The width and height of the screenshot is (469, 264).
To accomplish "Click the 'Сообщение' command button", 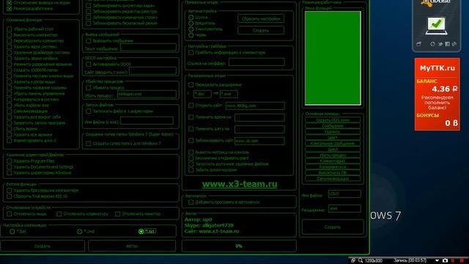I will click(333, 126).
